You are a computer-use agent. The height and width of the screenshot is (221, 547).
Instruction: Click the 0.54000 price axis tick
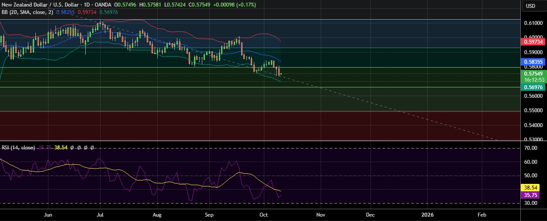coord(533,125)
